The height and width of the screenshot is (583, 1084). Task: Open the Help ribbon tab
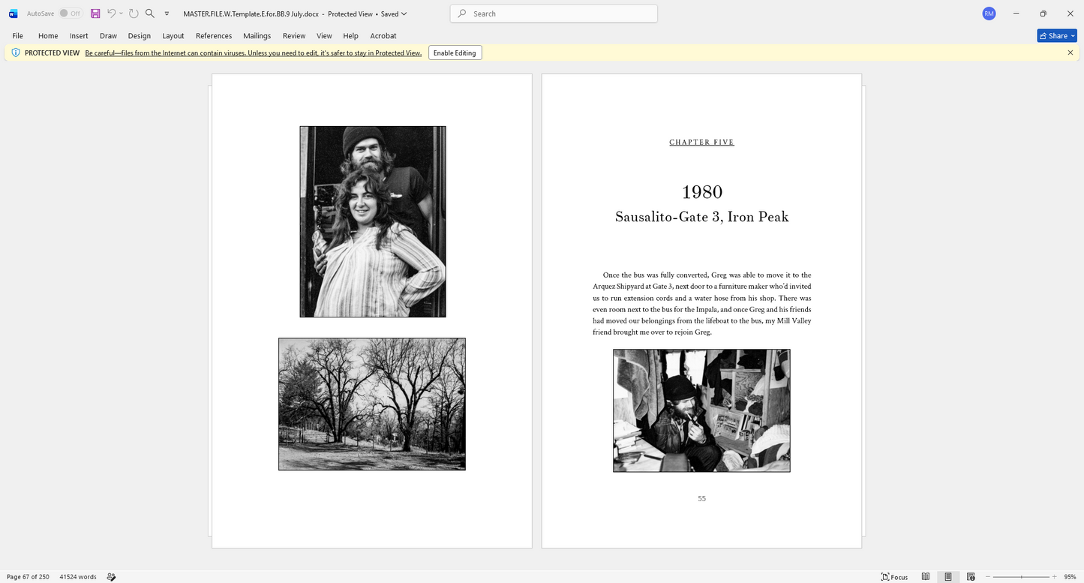pyautogui.click(x=350, y=35)
